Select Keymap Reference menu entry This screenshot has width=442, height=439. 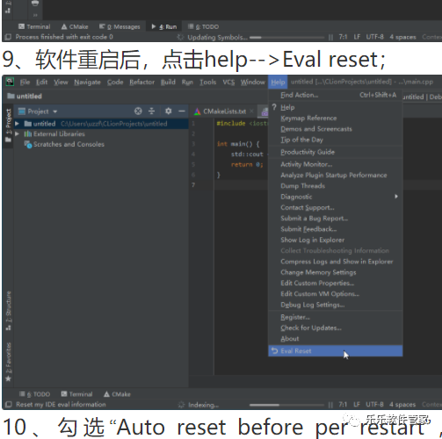336,119
